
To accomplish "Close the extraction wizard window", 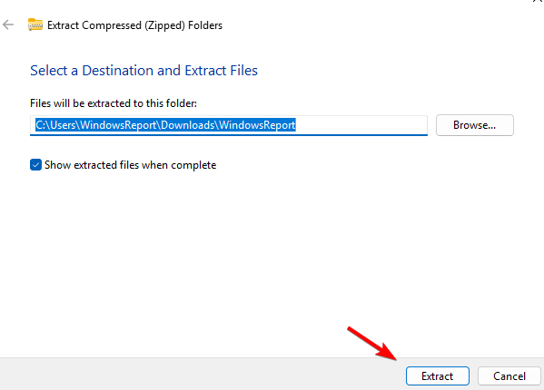I will point(539,1).
